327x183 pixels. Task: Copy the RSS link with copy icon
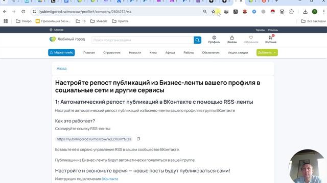click(138, 139)
